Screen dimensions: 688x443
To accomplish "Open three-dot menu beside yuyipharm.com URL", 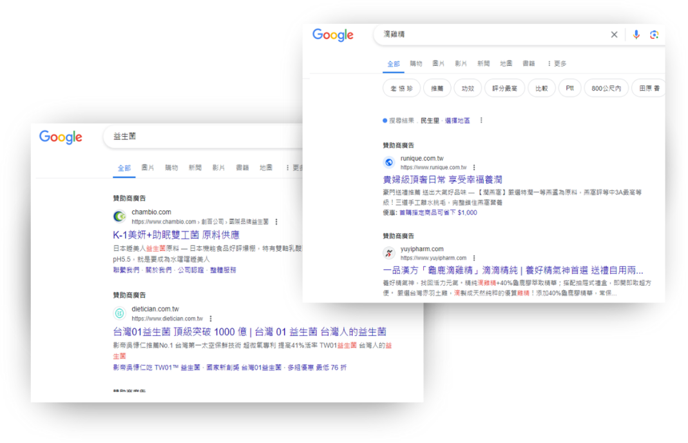I will pos(474,258).
